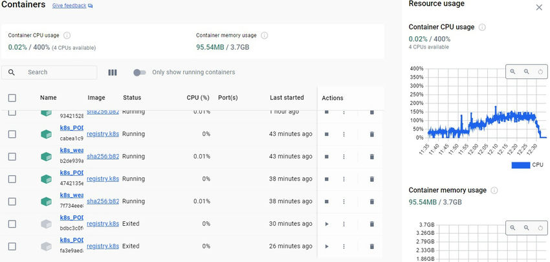Stop the container with ID cabea1c9
550x262 pixels.
pyautogui.click(x=327, y=135)
